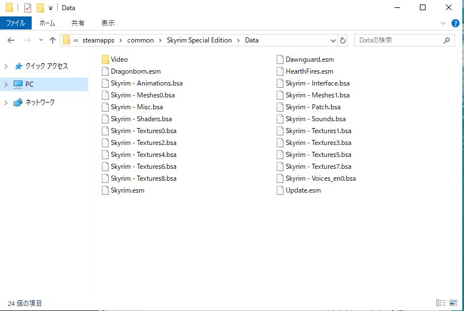The width and height of the screenshot is (464, 311).
Task: Click the Skyrim Special Edition breadcrumb
Action: (199, 40)
